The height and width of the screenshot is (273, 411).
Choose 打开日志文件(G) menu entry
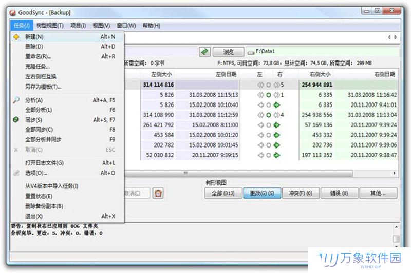pos(68,163)
